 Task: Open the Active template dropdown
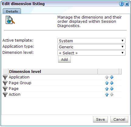(91, 41)
